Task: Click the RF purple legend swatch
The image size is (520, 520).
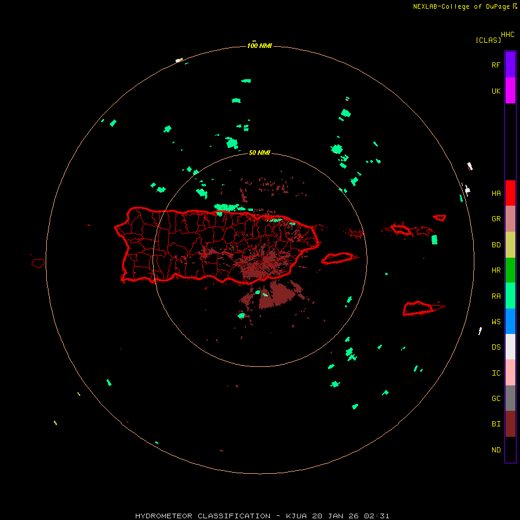Action: 510,64
